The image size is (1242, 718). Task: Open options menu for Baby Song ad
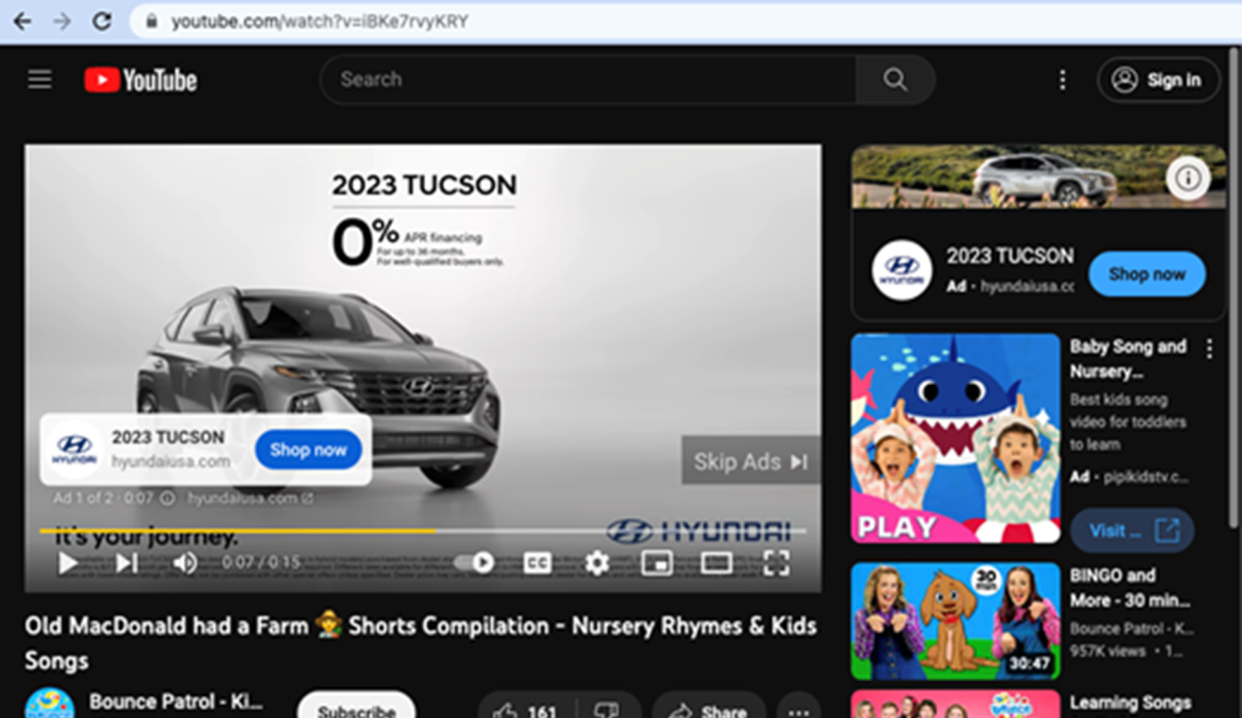[x=1209, y=349]
